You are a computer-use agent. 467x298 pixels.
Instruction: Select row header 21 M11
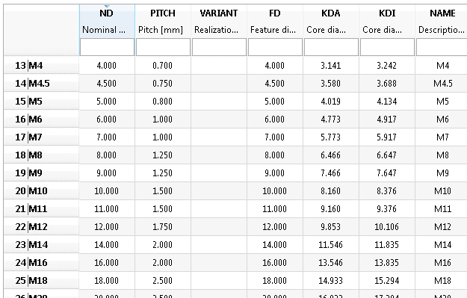41,208
